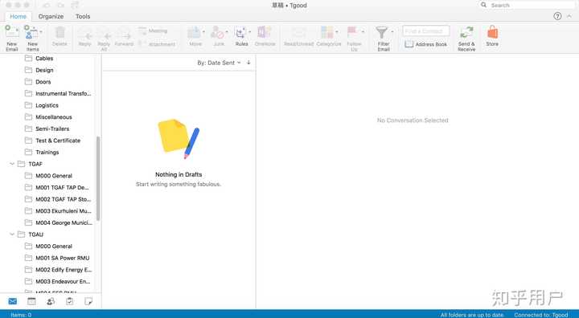Click the Junk icon
The image size is (579, 318).
pyautogui.click(x=217, y=32)
